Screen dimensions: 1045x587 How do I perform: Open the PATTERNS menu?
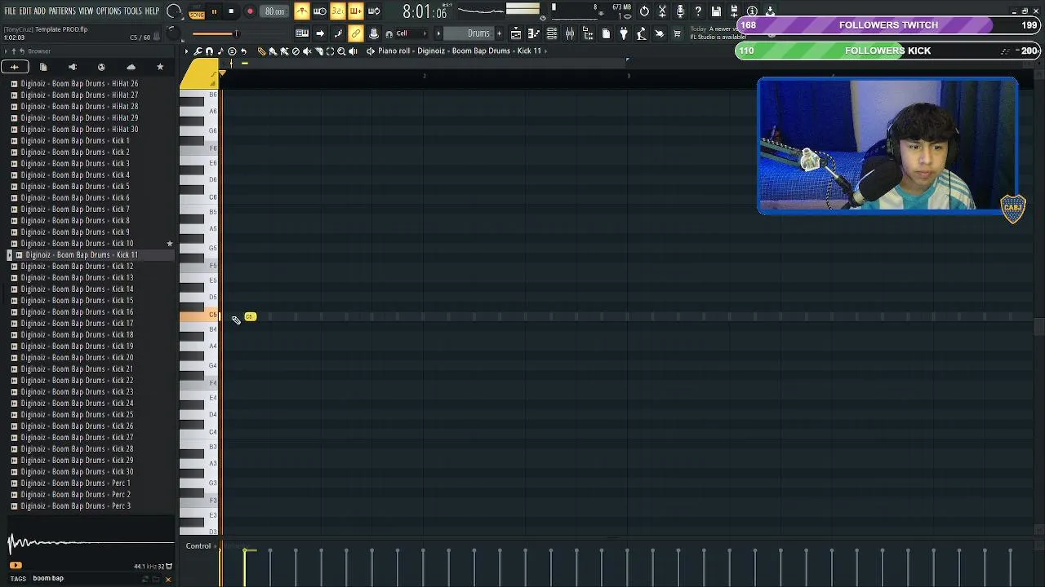[x=62, y=11]
